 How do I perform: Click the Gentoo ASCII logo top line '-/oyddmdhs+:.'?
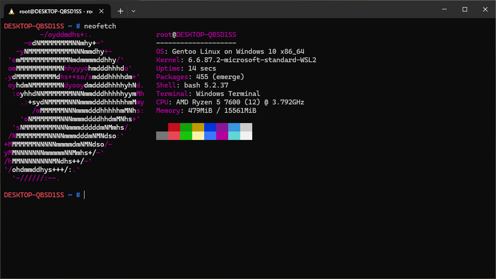(x=66, y=35)
